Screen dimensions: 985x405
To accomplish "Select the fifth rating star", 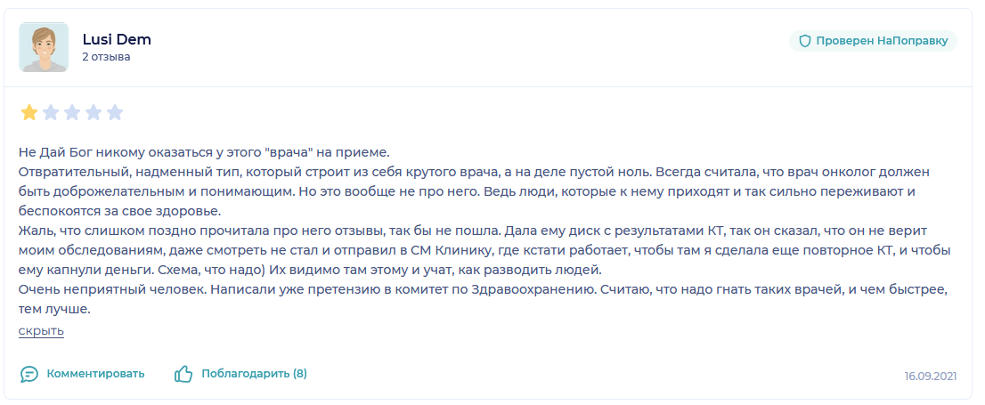I will [114, 113].
